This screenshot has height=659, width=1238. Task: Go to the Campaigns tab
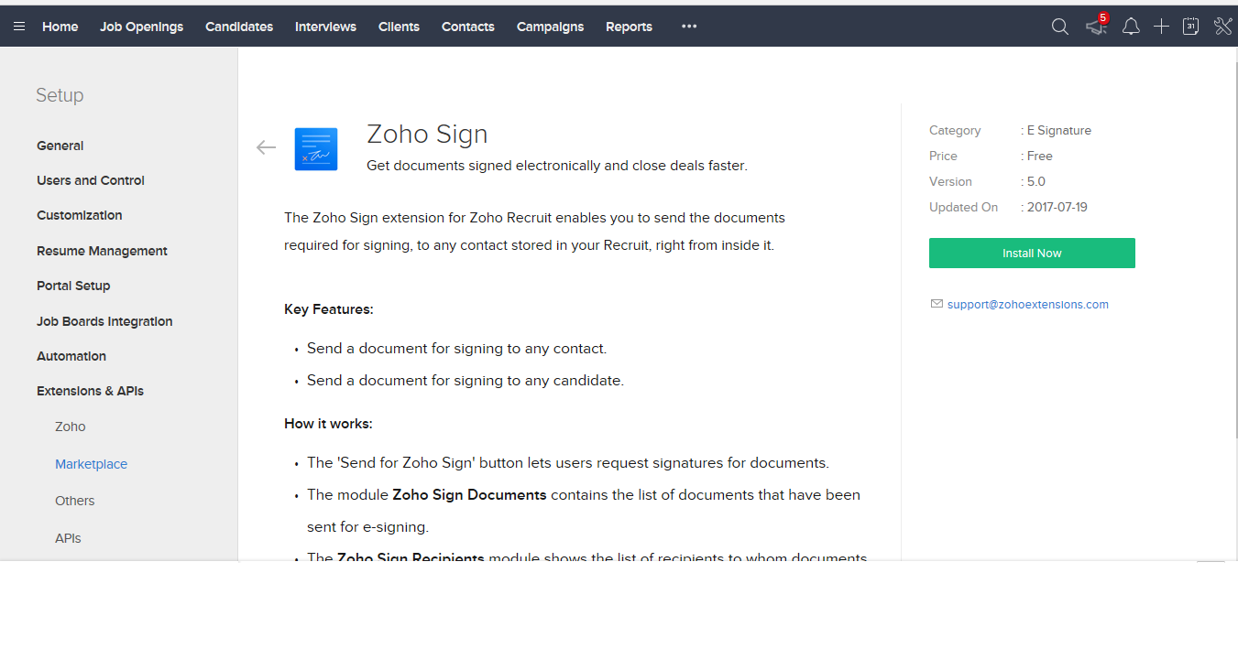(550, 27)
